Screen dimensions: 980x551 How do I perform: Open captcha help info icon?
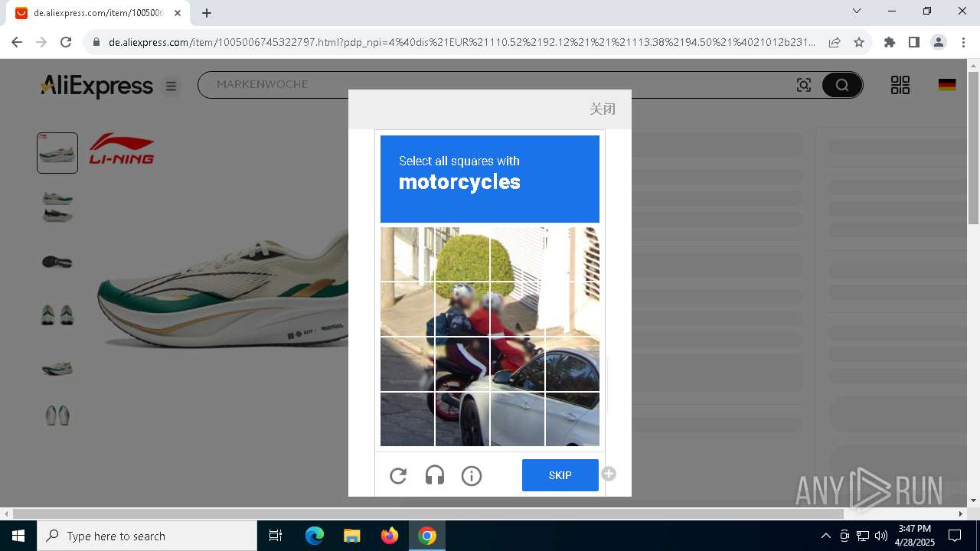(472, 476)
